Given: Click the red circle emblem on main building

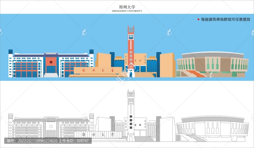Looking at the screenshot, I should point(51,62).
